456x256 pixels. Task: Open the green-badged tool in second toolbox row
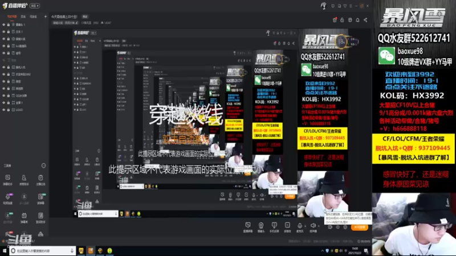click(x=40, y=199)
